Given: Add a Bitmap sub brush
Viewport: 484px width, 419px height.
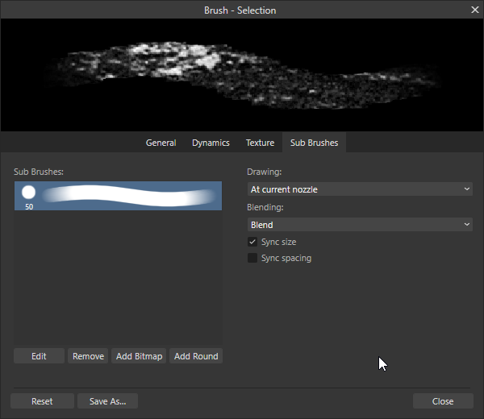Looking at the screenshot, I should (x=139, y=356).
